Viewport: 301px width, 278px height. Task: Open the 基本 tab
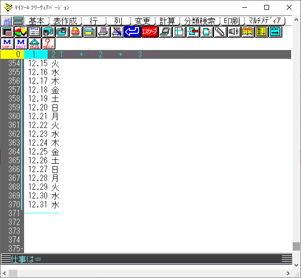pos(37,21)
